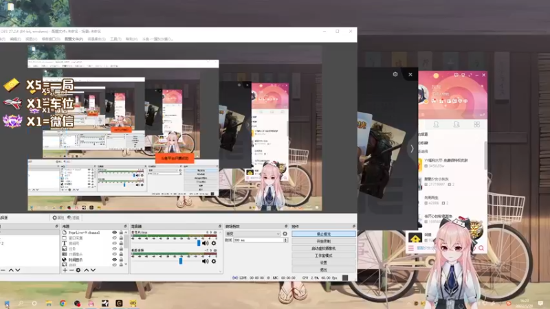Open File Explorer from the taskbar
Screen dimensions: 550x309
49,303
